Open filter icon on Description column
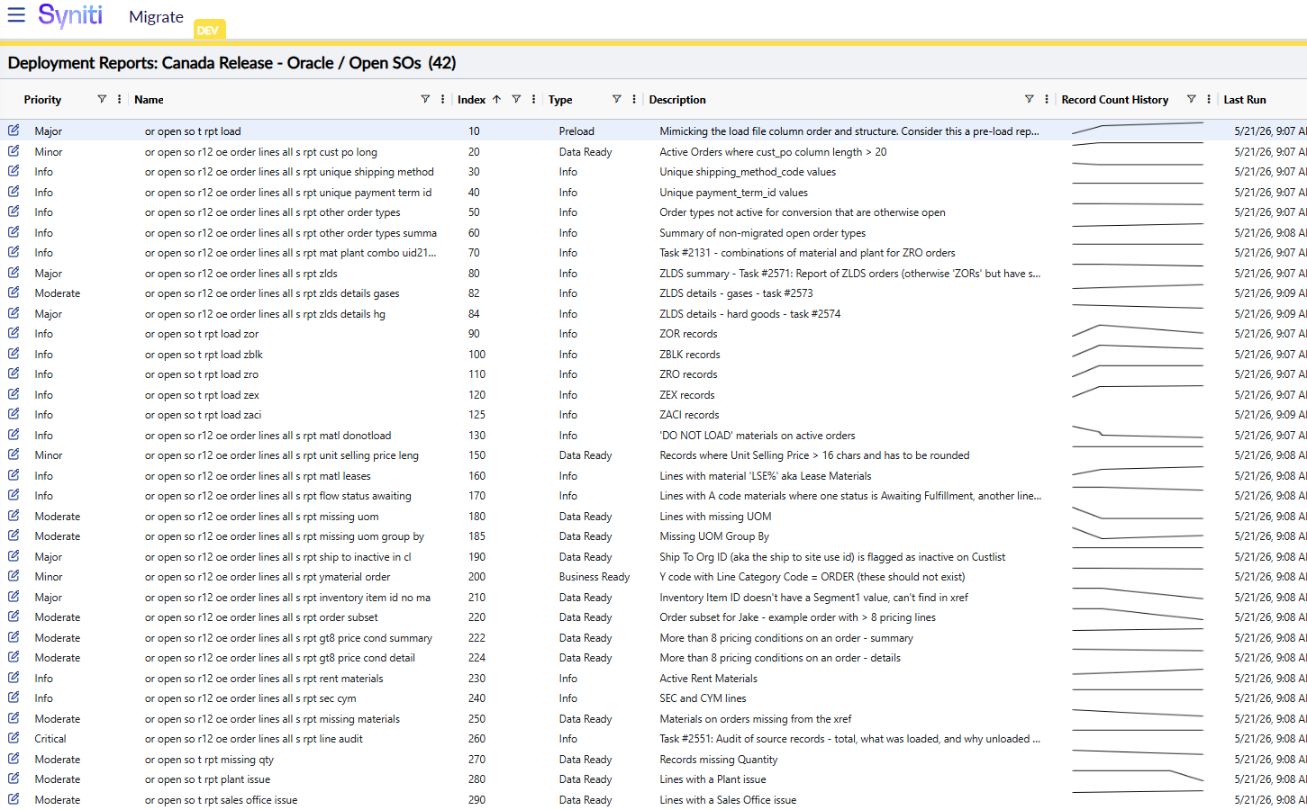Screen dimensions: 1307x810 pyautogui.click(x=1029, y=99)
